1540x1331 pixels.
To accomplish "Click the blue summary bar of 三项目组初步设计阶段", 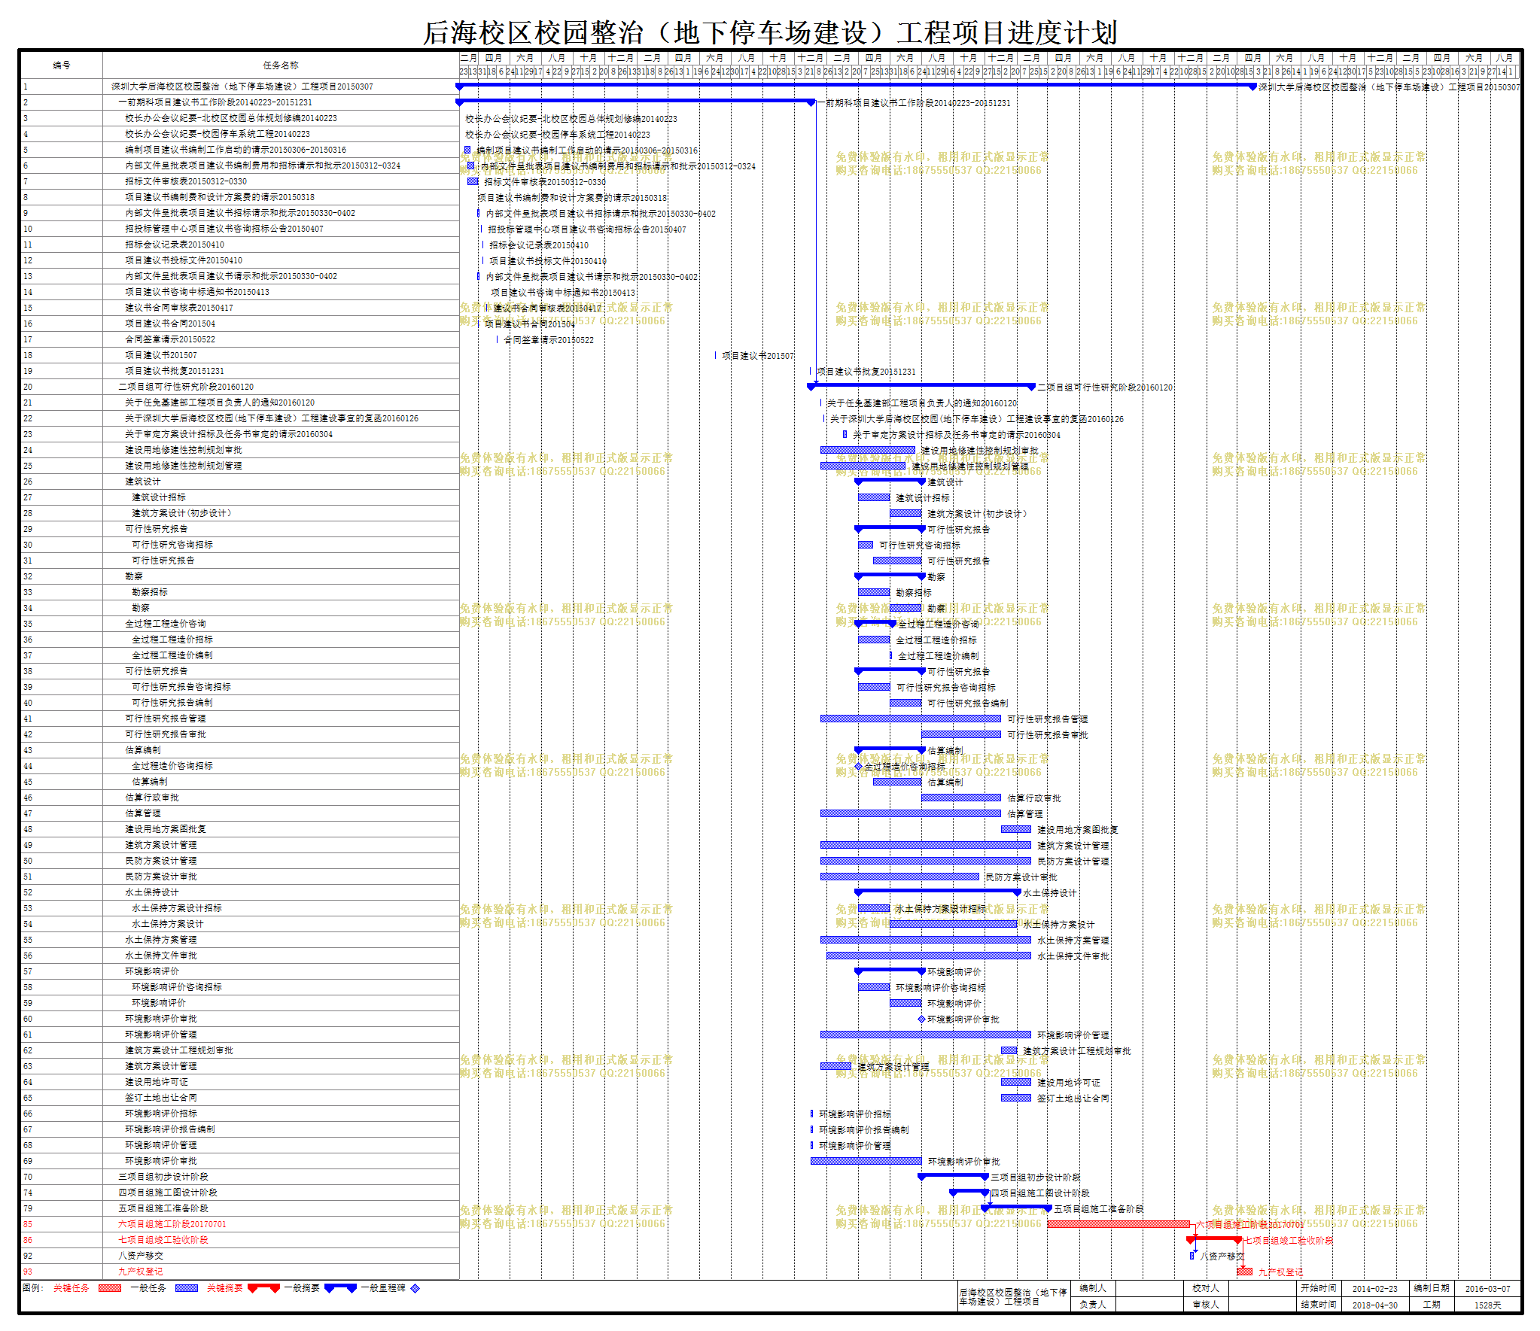I will click(x=953, y=1176).
